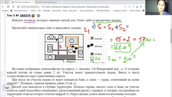Viewport: 172px width, 97px height.
Task: Open the Чат button
Action: pos(7,88)
